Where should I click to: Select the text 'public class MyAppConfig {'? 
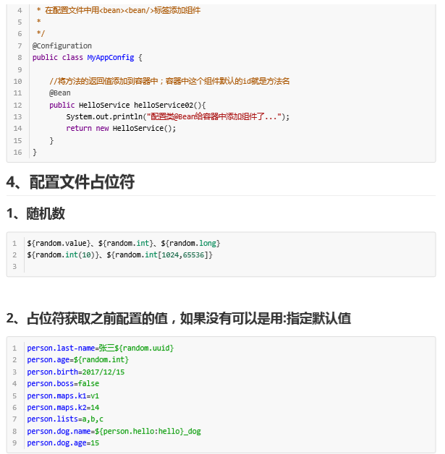88,57
